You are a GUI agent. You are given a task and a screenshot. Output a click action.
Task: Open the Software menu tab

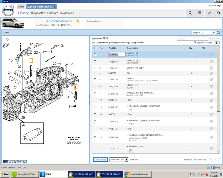click(x=53, y=13)
